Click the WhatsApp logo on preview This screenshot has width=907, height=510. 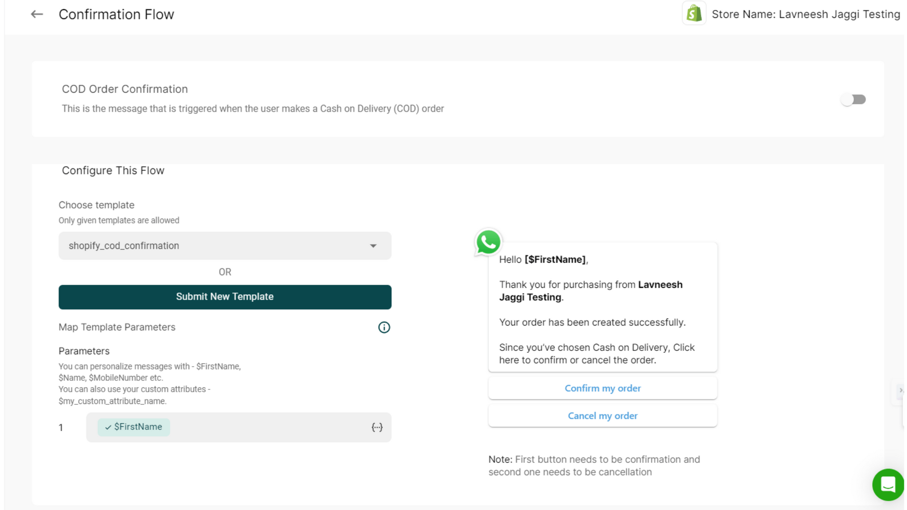click(488, 242)
